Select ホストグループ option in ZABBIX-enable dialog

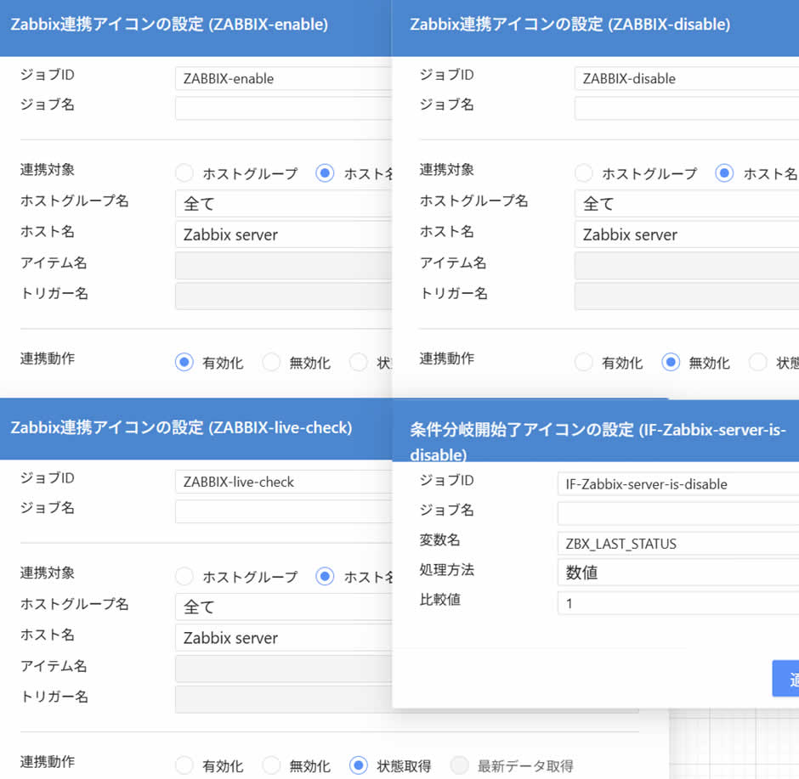click(184, 172)
